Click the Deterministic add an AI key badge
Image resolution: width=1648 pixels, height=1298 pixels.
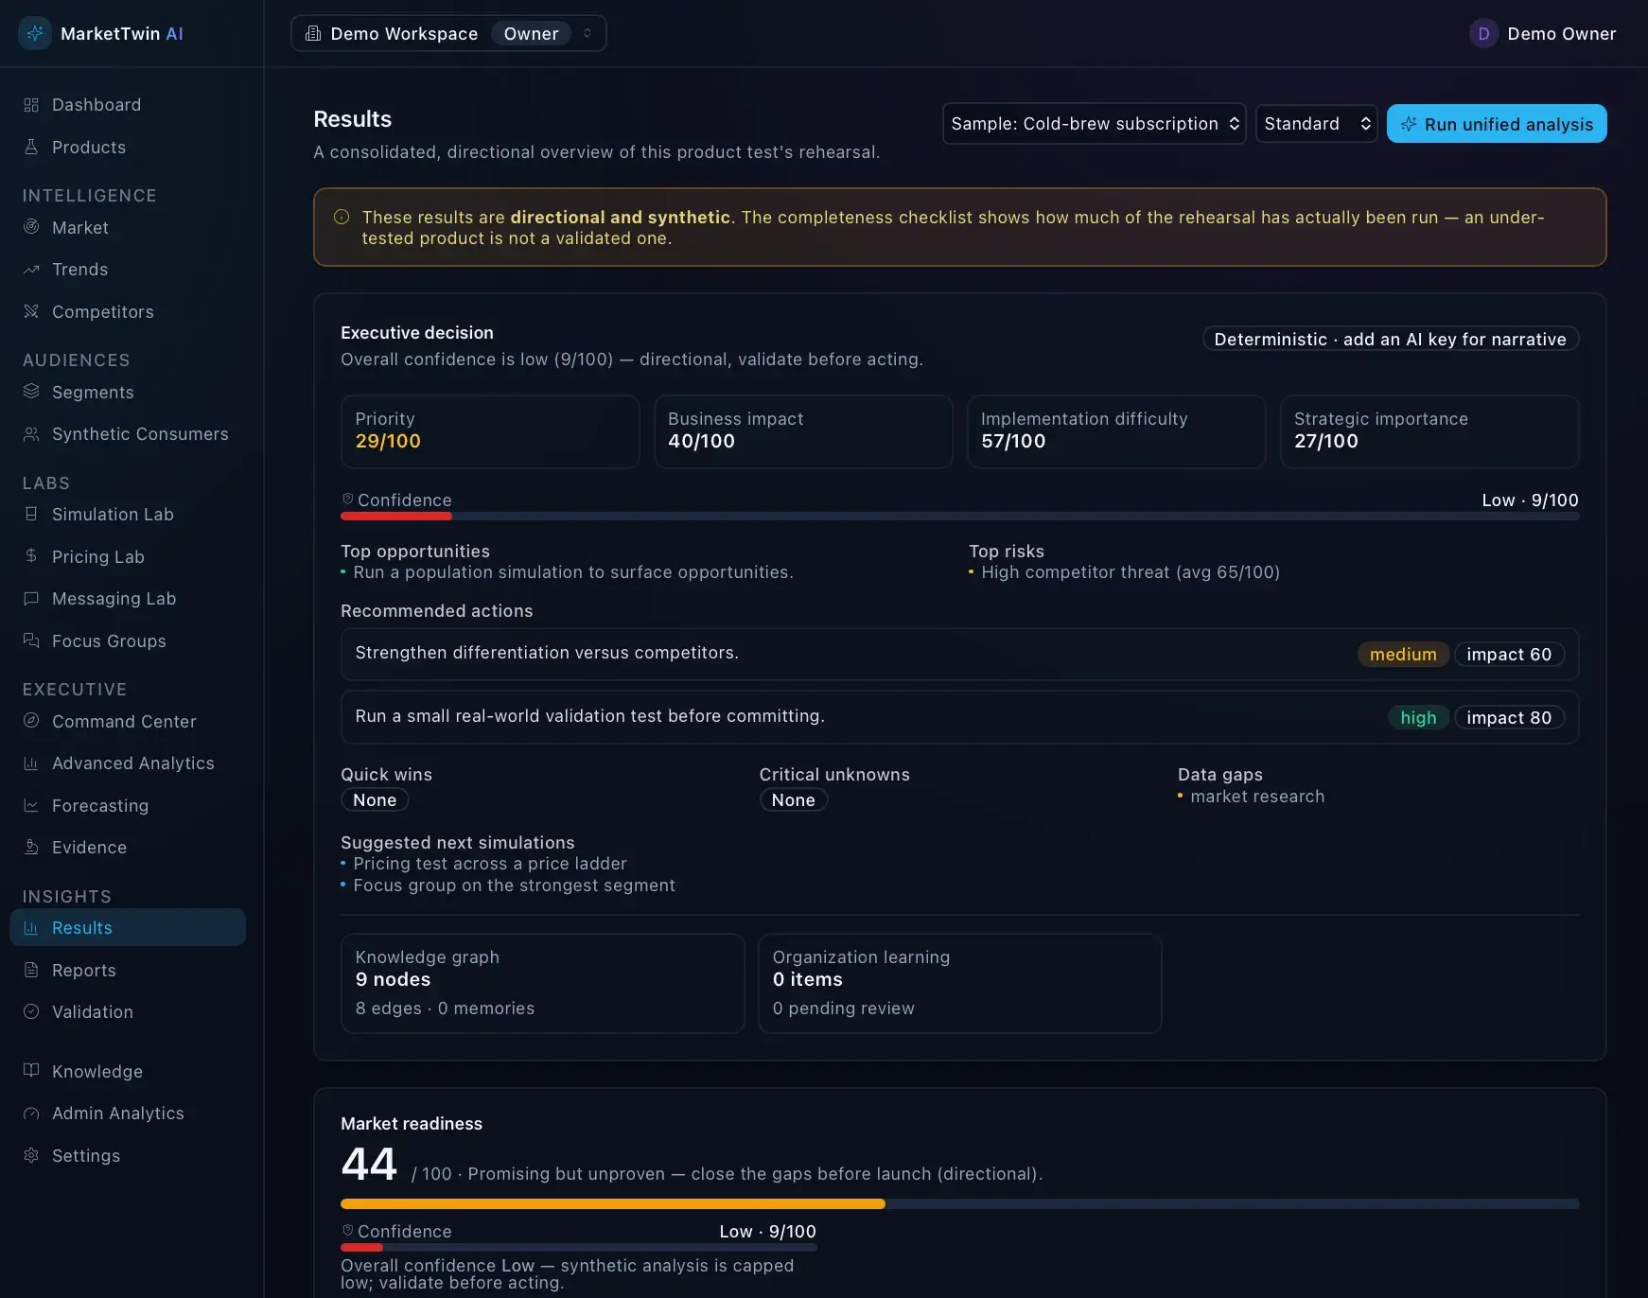tap(1390, 339)
